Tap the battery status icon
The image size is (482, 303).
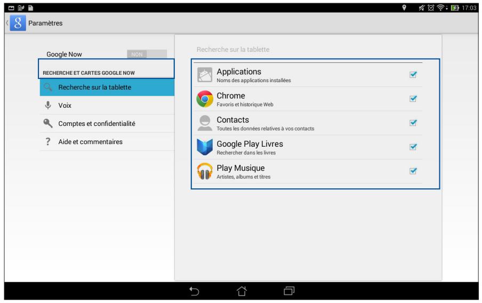[x=455, y=7]
